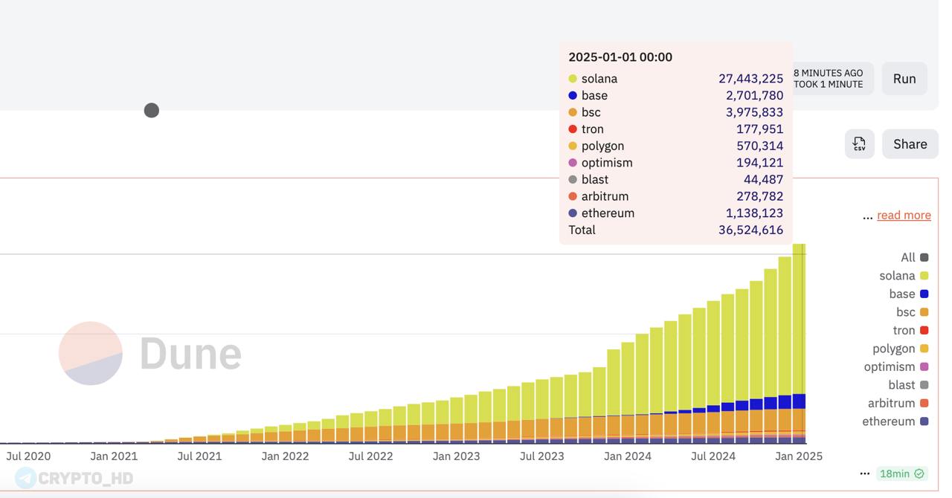Click the Jul 2021 x-axis label
Screen dimensions: 952x498
199,456
